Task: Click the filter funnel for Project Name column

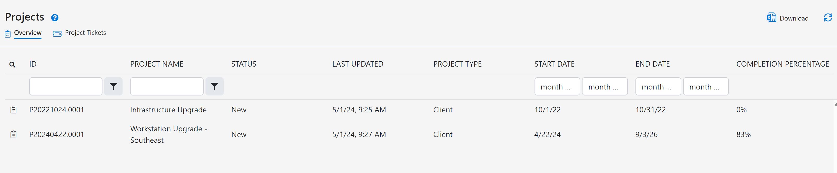Action: (214, 86)
